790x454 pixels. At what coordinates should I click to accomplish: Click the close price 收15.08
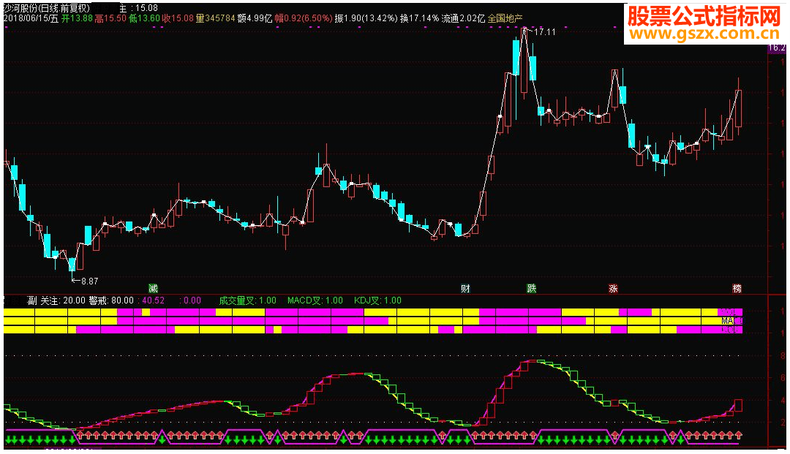click(x=177, y=18)
